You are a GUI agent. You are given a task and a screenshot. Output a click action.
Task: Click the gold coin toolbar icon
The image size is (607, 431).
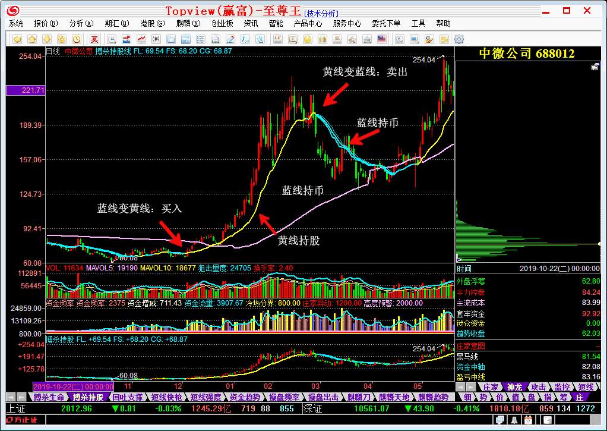click(x=308, y=39)
